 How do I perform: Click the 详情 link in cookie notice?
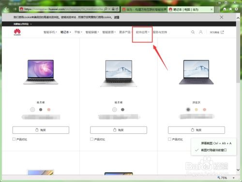[117, 17]
